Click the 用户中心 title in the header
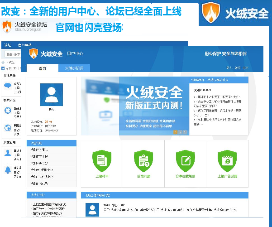Screen dimensions: 272x227 75,53
